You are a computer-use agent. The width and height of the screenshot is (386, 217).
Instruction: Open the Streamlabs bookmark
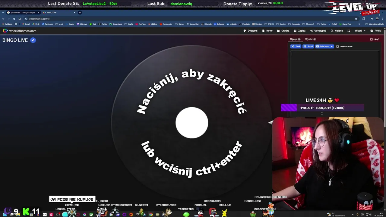click(115, 24)
